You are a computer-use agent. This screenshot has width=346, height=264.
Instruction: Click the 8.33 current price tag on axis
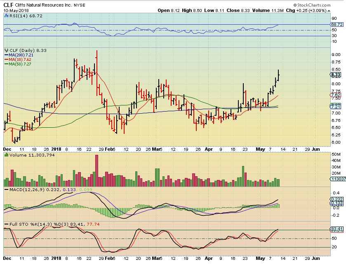point(335,75)
